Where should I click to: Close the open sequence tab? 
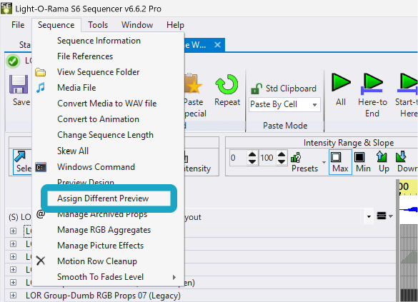pyautogui.click(x=217, y=45)
